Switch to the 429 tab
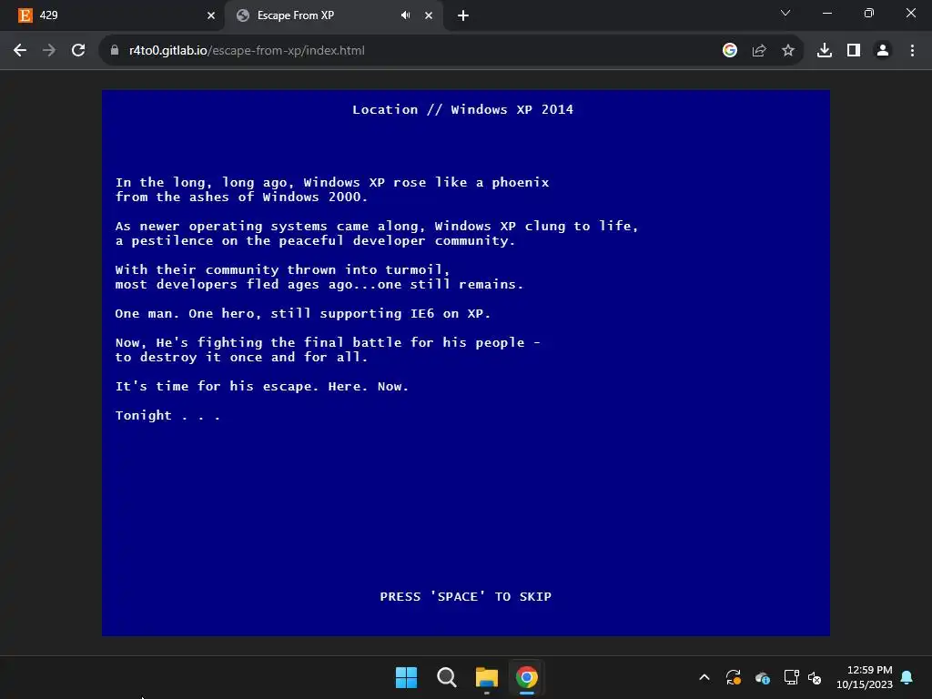The width and height of the screenshot is (932, 699). tap(113, 15)
